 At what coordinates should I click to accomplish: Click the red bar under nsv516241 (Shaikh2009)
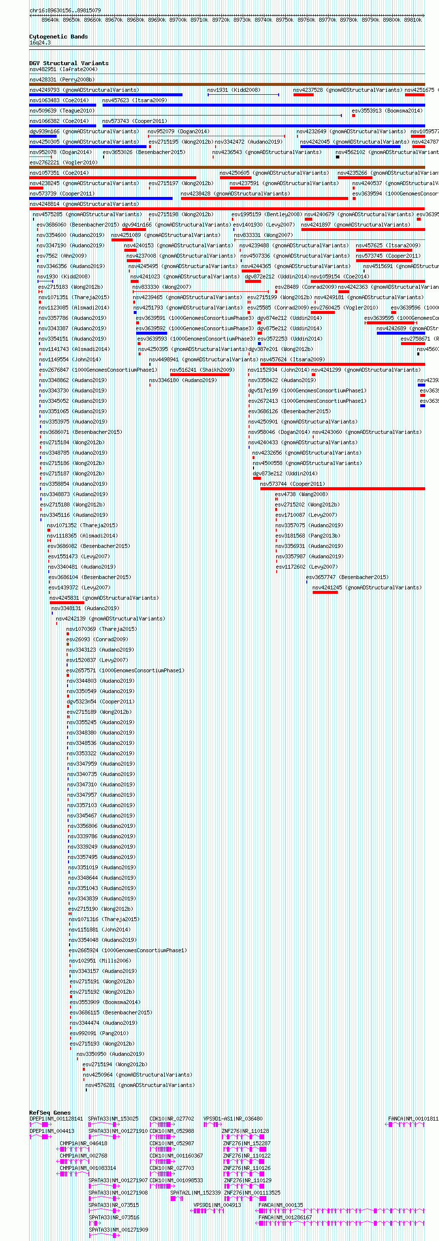click(x=200, y=375)
